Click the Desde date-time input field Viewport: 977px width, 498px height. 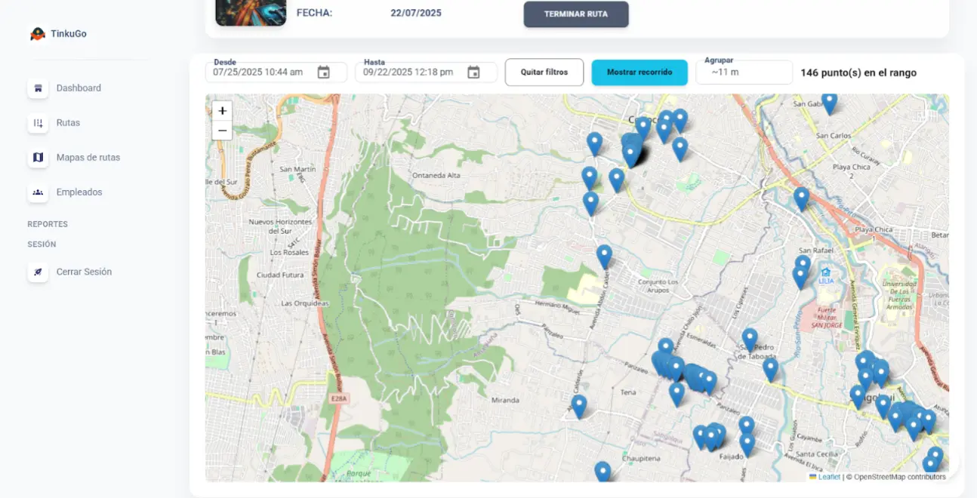click(258, 72)
